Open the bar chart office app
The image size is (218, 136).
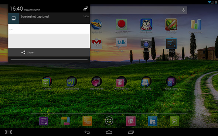196,24
